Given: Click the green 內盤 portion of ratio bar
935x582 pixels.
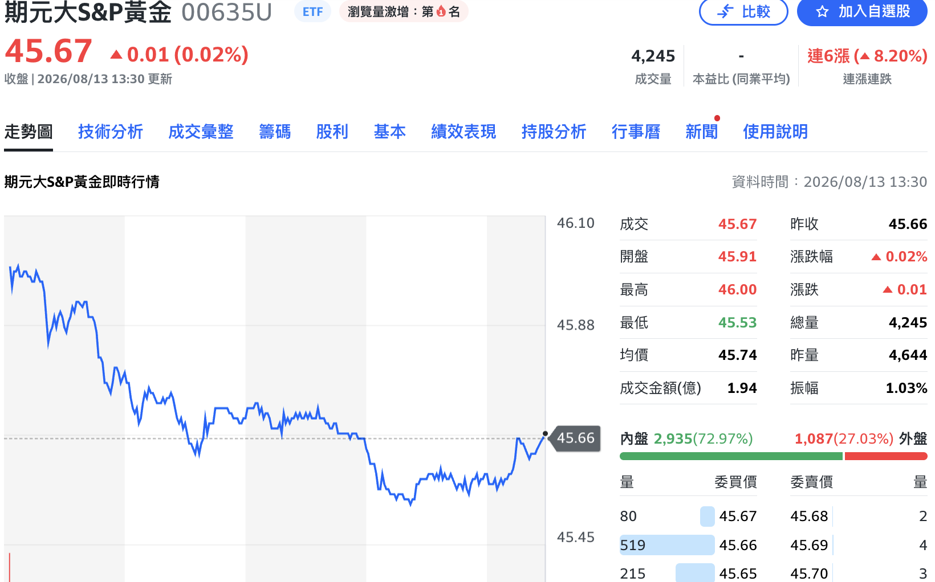Looking at the screenshot, I should (x=731, y=456).
